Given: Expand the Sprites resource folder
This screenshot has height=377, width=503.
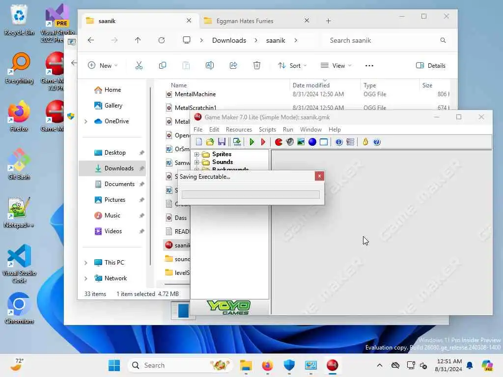Looking at the screenshot, I should pyautogui.click(x=196, y=154).
